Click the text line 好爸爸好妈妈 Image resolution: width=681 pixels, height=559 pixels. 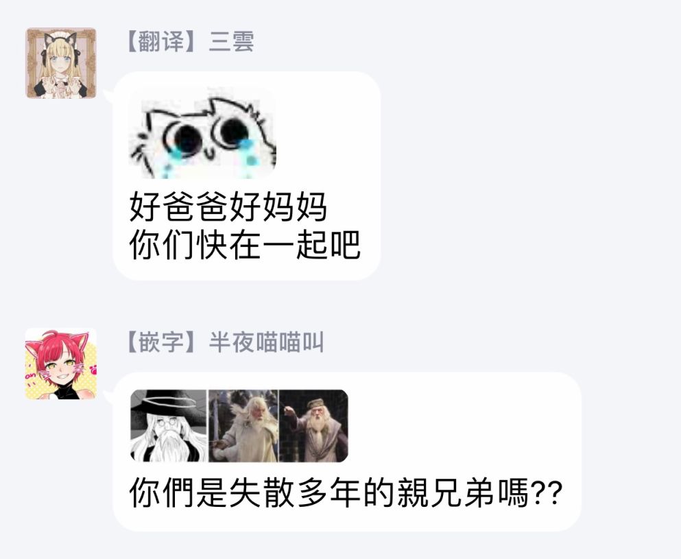click(228, 207)
